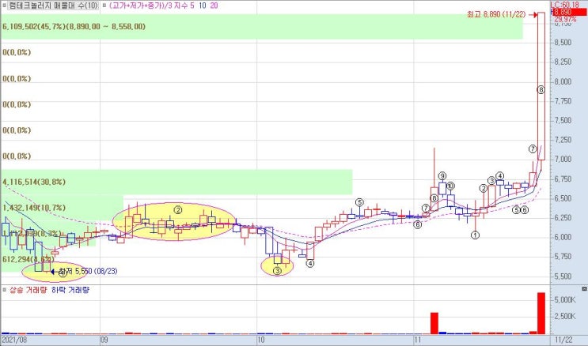The width and height of the screenshot is (588, 346).
Task: Select the 컴테크놀러지 매물대 수(10) indicator label
Action: (x=52, y=6)
